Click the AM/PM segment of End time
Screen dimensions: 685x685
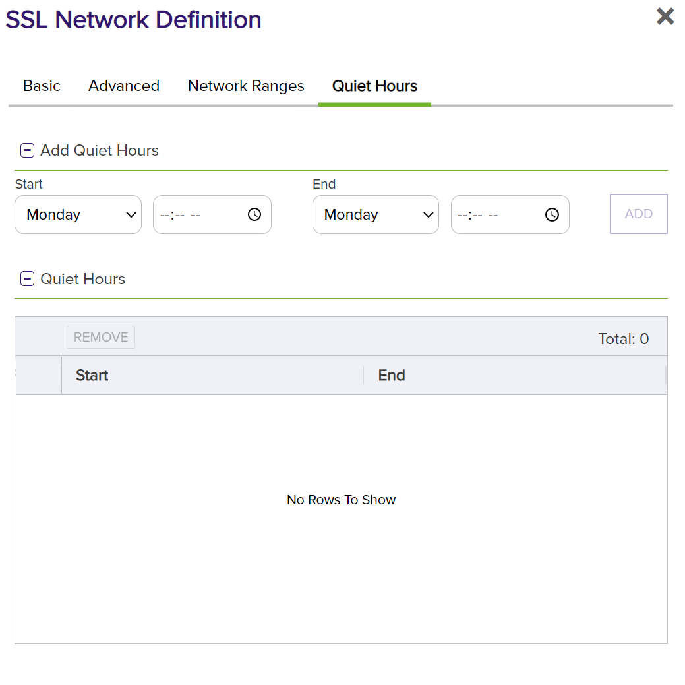pyautogui.click(x=493, y=214)
